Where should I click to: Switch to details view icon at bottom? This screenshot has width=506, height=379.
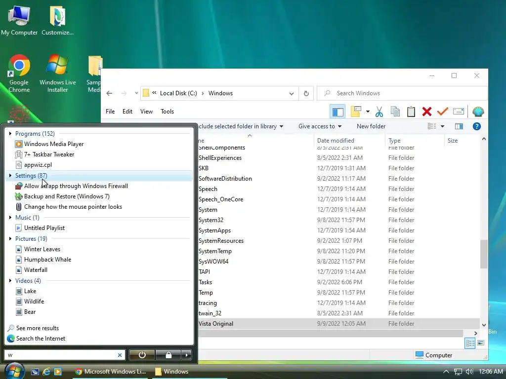[x=470, y=343]
